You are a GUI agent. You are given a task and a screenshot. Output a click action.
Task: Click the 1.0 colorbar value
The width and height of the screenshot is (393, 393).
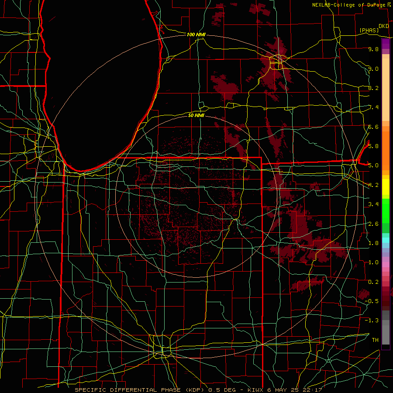(x=373, y=262)
